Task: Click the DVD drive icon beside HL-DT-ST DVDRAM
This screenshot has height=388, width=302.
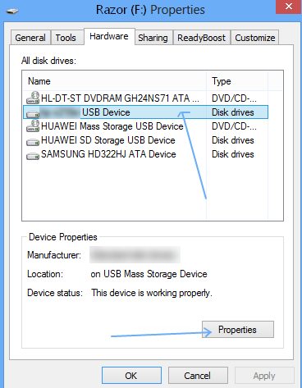Action: pyautogui.click(x=33, y=98)
